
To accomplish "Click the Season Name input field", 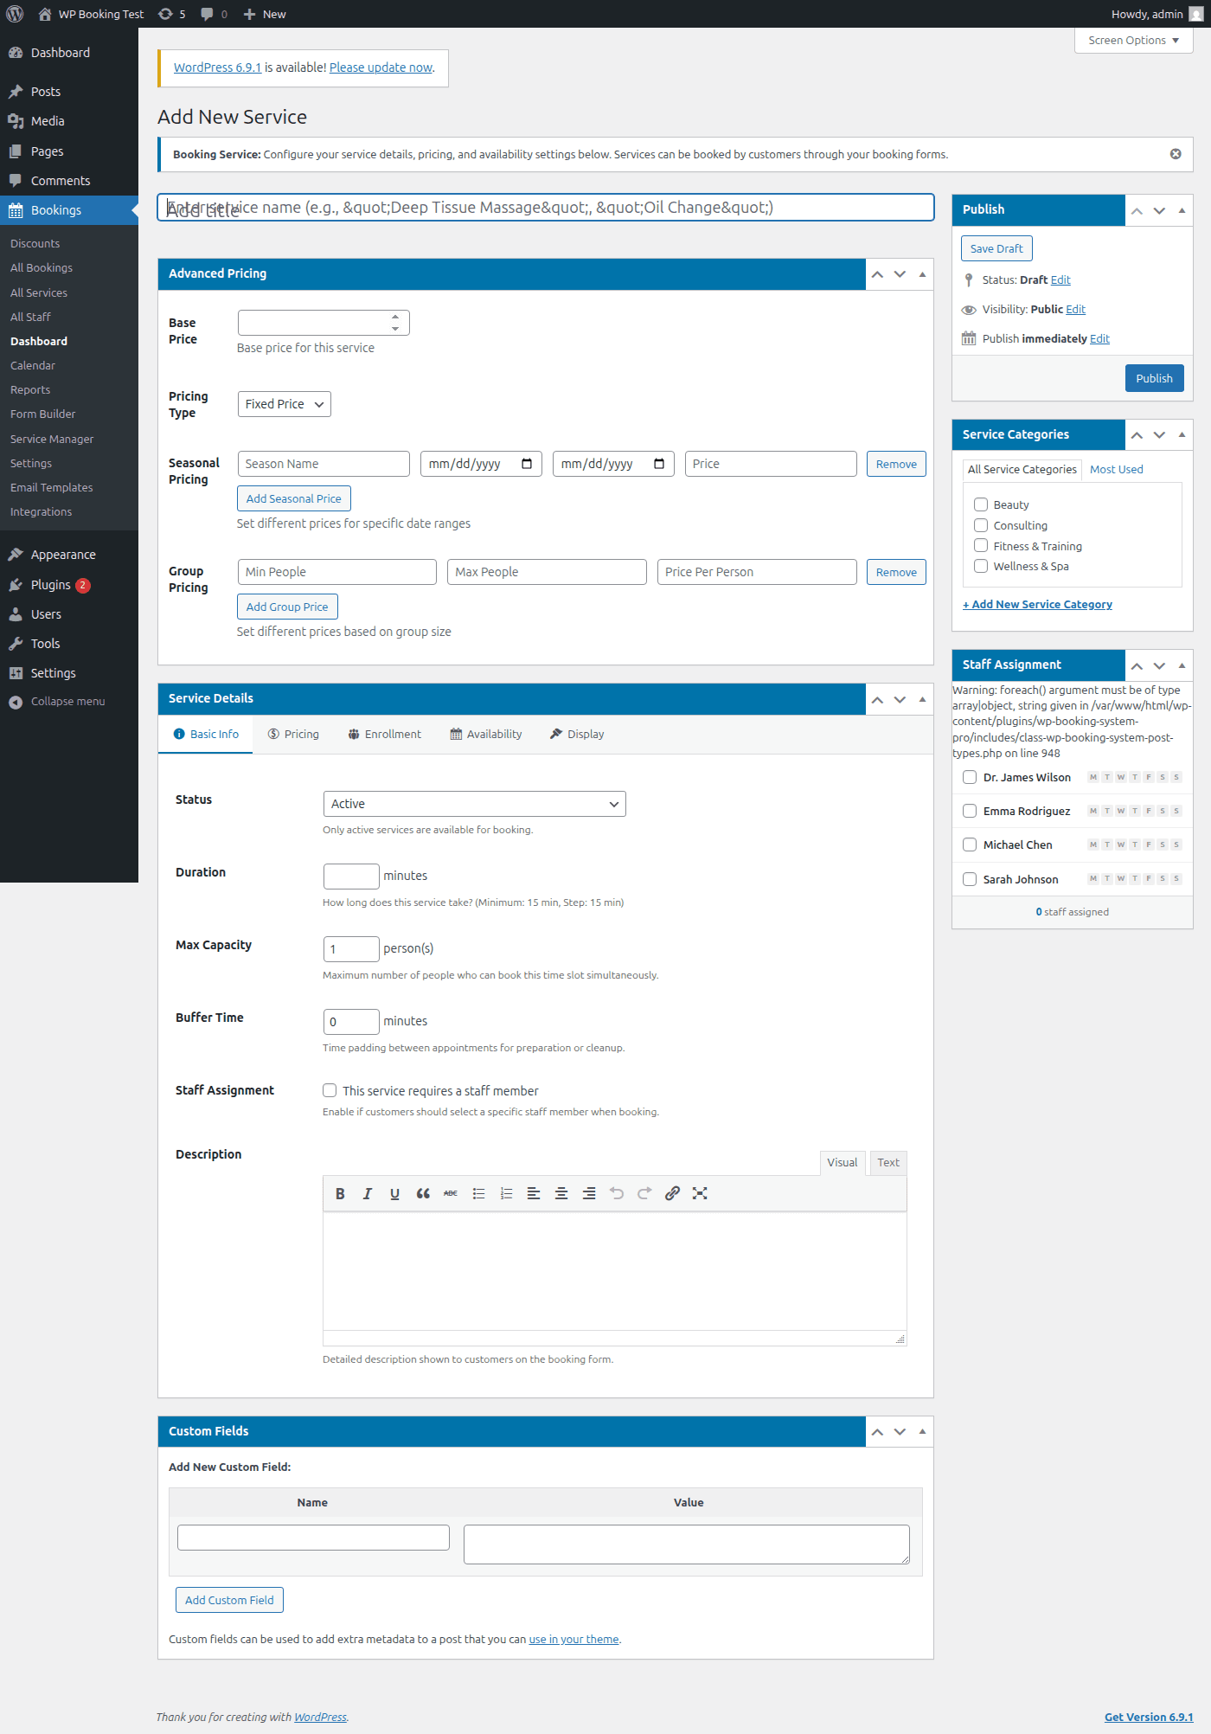I will click(x=324, y=464).
